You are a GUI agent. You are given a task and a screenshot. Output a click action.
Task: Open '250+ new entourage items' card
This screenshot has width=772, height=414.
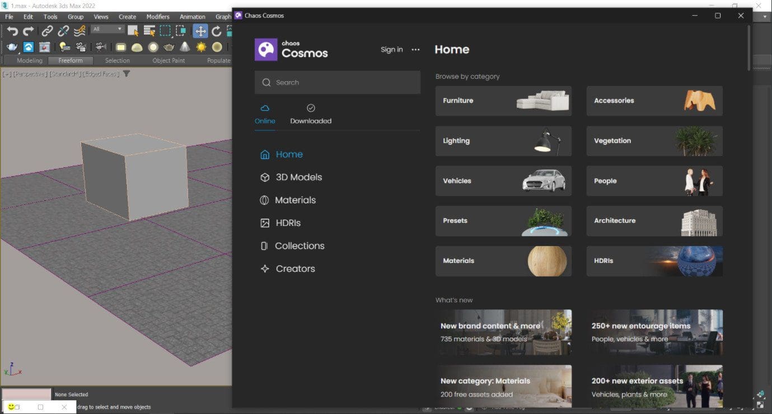[654, 332]
